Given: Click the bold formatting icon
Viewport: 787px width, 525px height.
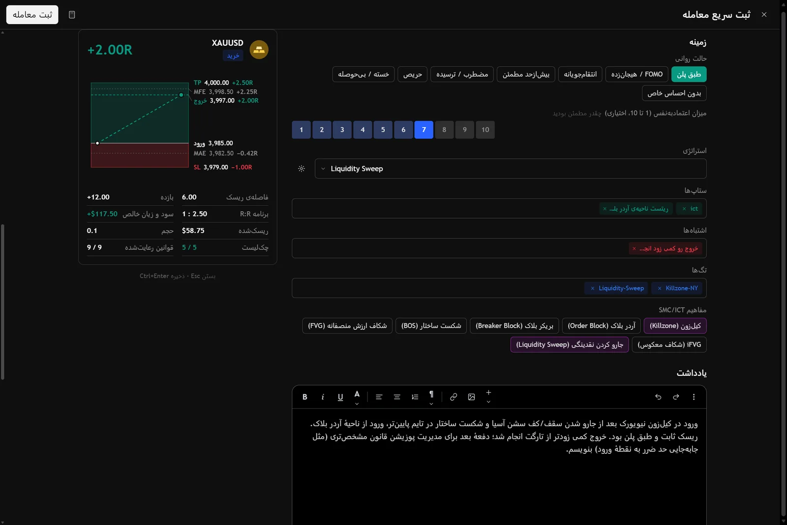Looking at the screenshot, I should (x=305, y=397).
